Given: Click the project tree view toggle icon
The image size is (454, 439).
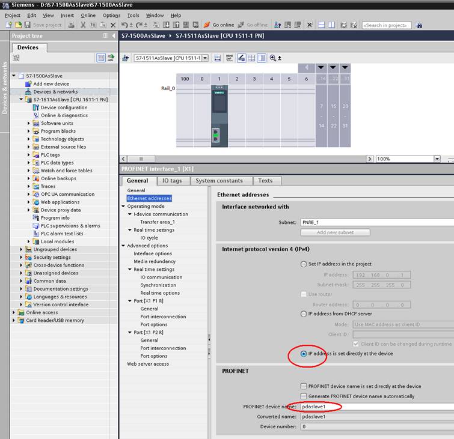Looking at the screenshot, I should [x=101, y=58].
